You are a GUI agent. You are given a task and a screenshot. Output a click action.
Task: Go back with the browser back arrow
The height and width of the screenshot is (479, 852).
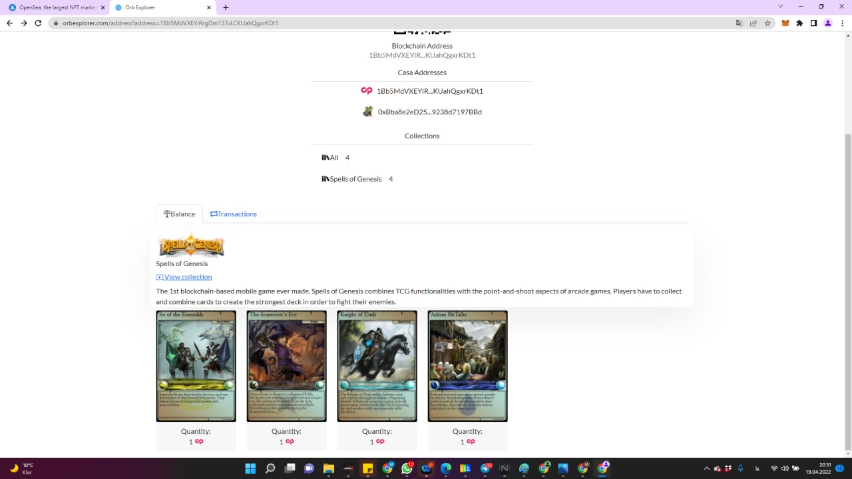[9, 23]
